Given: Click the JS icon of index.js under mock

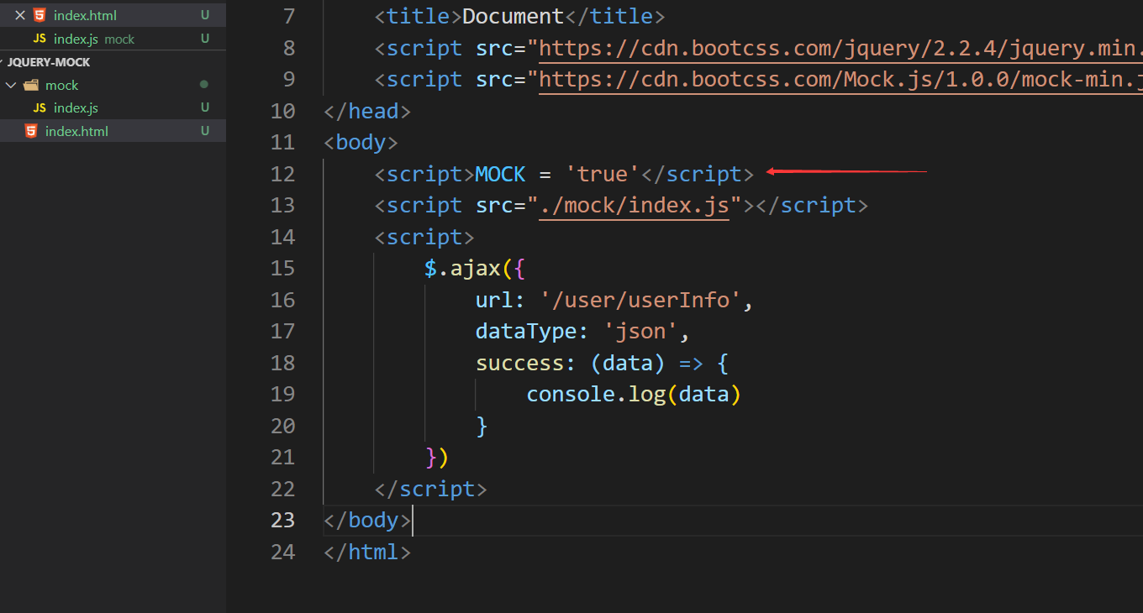Looking at the screenshot, I should point(40,107).
